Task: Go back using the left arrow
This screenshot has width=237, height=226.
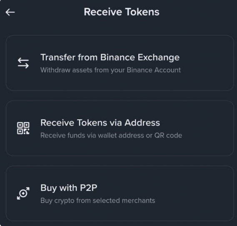Action: (x=10, y=12)
